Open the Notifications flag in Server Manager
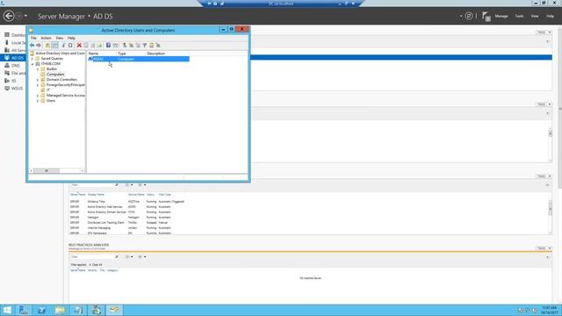 tap(486, 16)
